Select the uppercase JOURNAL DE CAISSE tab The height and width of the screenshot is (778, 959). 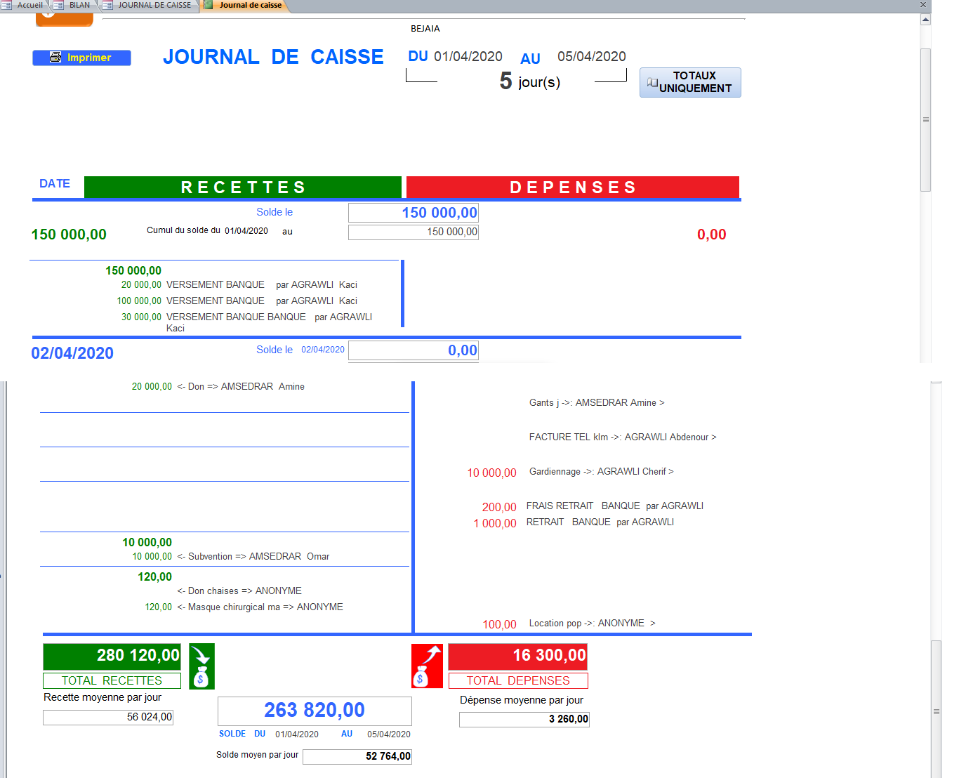pyautogui.click(x=149, y=5)
